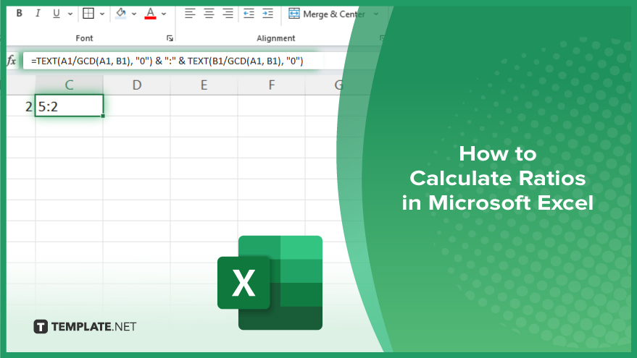637x358 pixels.
Task: Click the Insert Function fx icon
Action: click(x=12, y=61)
